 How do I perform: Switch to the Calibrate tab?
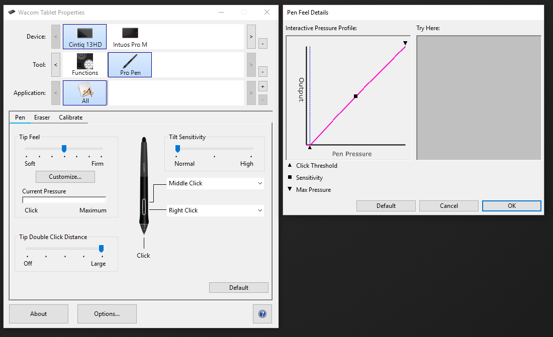coord(70,118)
